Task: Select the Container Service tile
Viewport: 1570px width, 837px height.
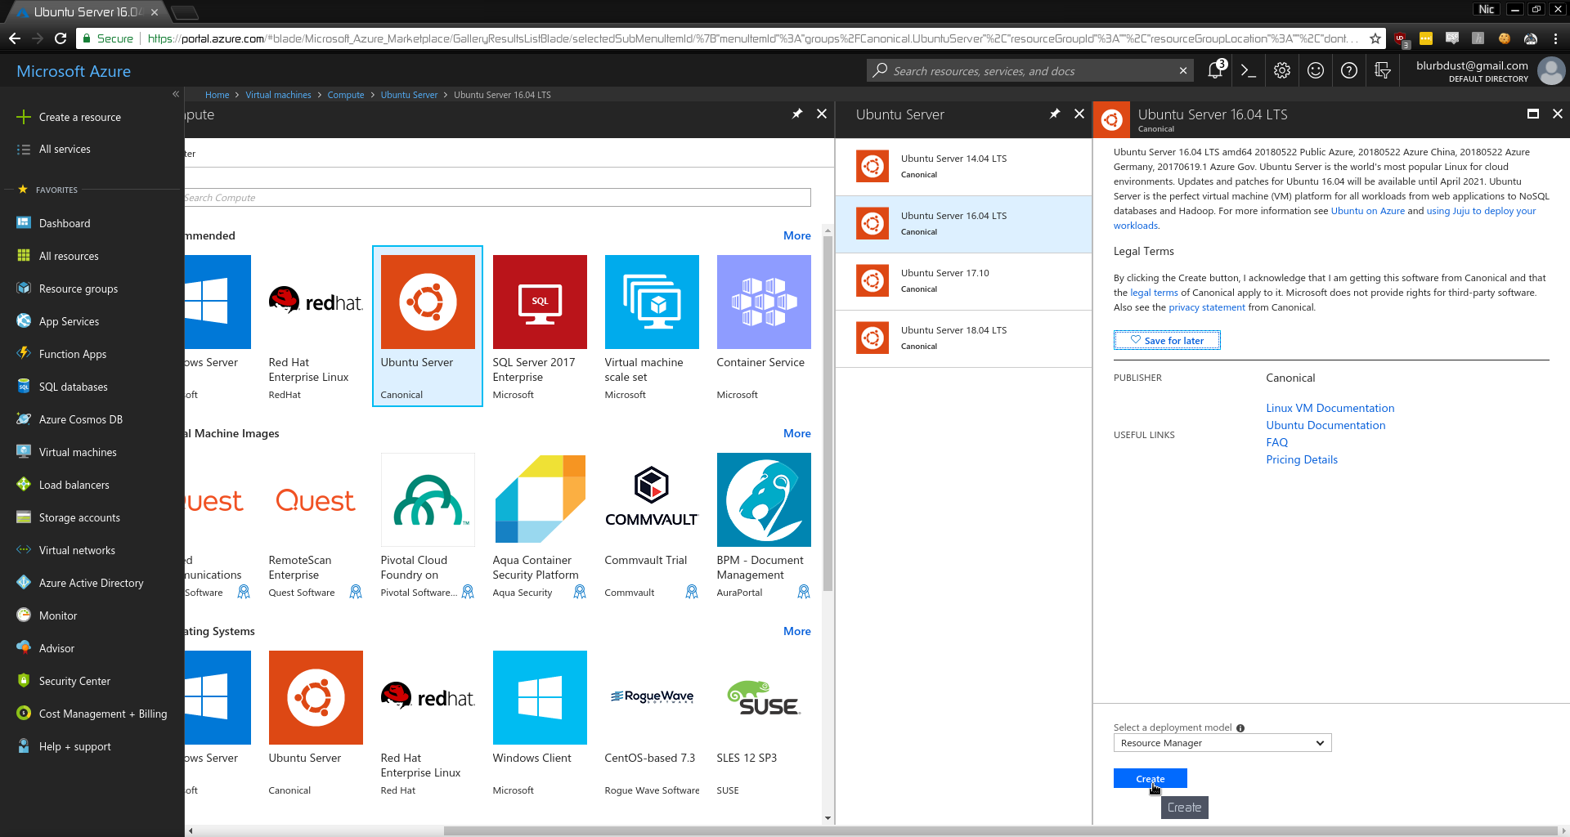Action: coord(764,327)
